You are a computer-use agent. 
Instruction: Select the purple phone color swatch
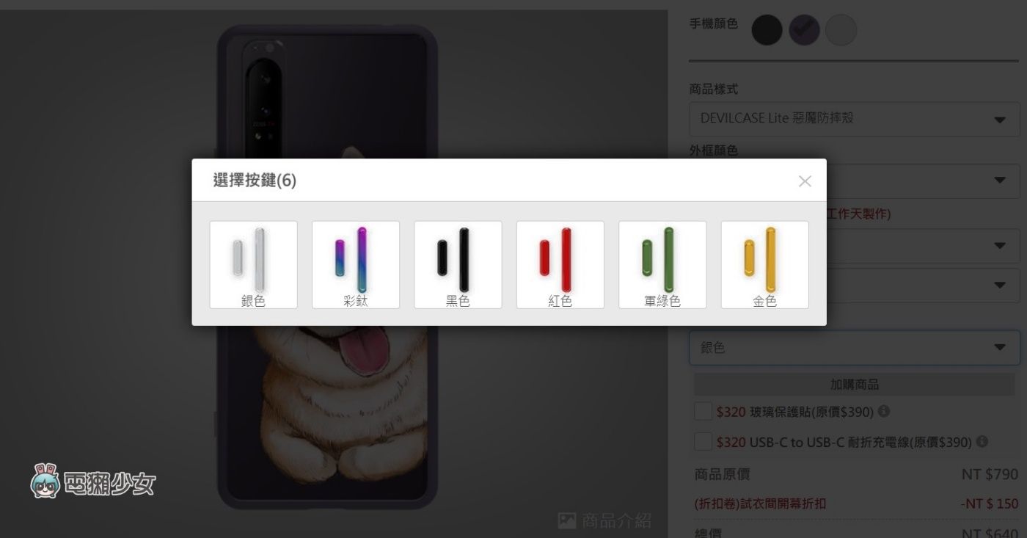pos(804,30)
